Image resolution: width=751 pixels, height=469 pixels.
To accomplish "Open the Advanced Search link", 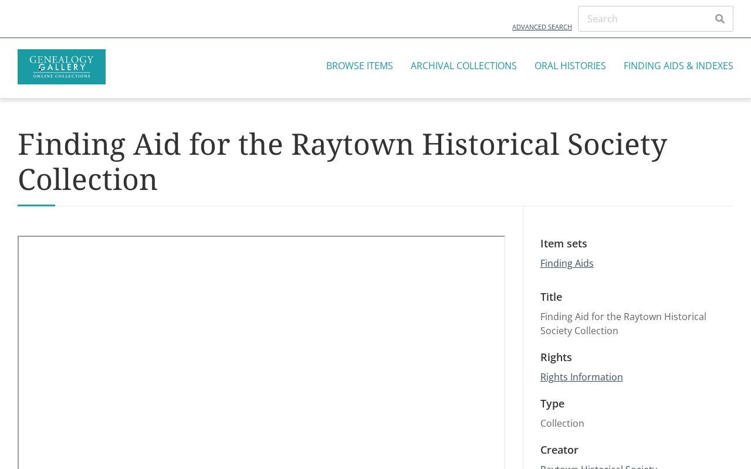I will click(x=542, y=27).
